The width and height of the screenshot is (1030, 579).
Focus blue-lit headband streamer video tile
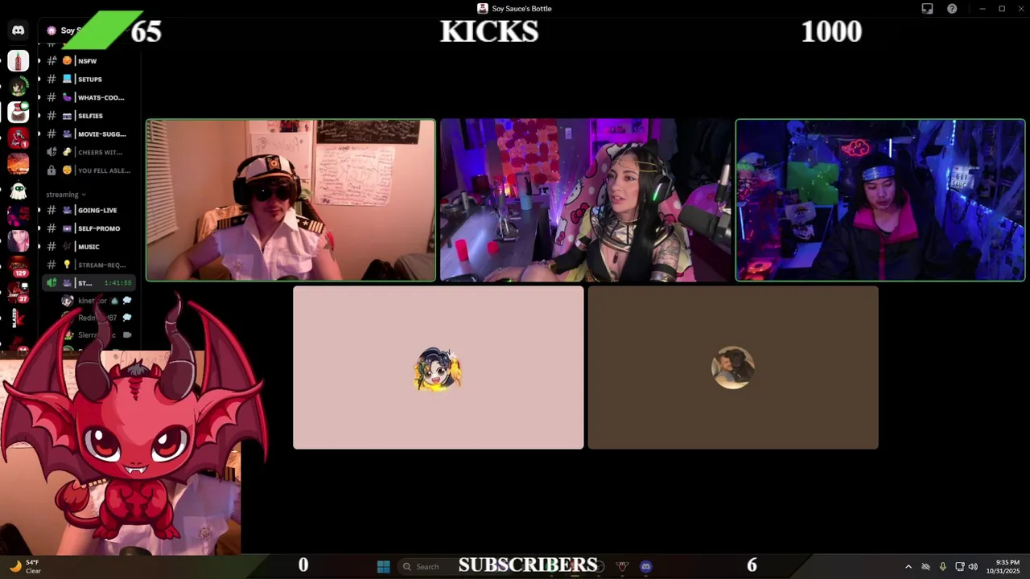pos(880,200)
